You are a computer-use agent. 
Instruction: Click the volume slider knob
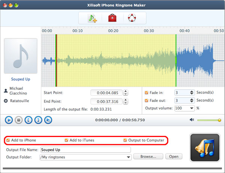pos(219,120)
